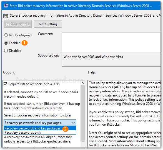This screenshot has width=163, height=150.
Task: Click the recovery information combo box
Action: coord(40,123)
